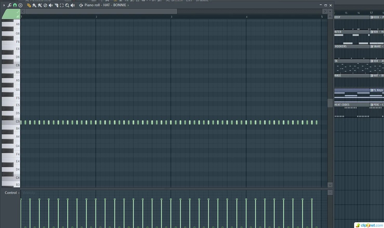Select the Delete tool

tap(45, 5)
